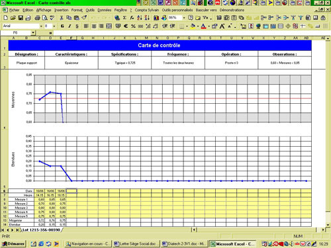
Task: Open the Fichier menu
Action: [15, 10]
